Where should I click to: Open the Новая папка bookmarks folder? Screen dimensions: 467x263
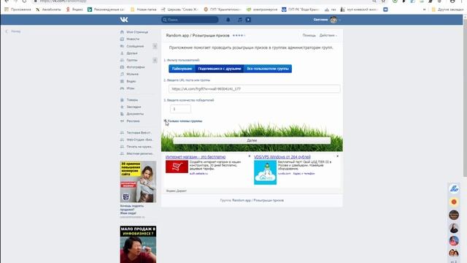(x=144, y=9)
